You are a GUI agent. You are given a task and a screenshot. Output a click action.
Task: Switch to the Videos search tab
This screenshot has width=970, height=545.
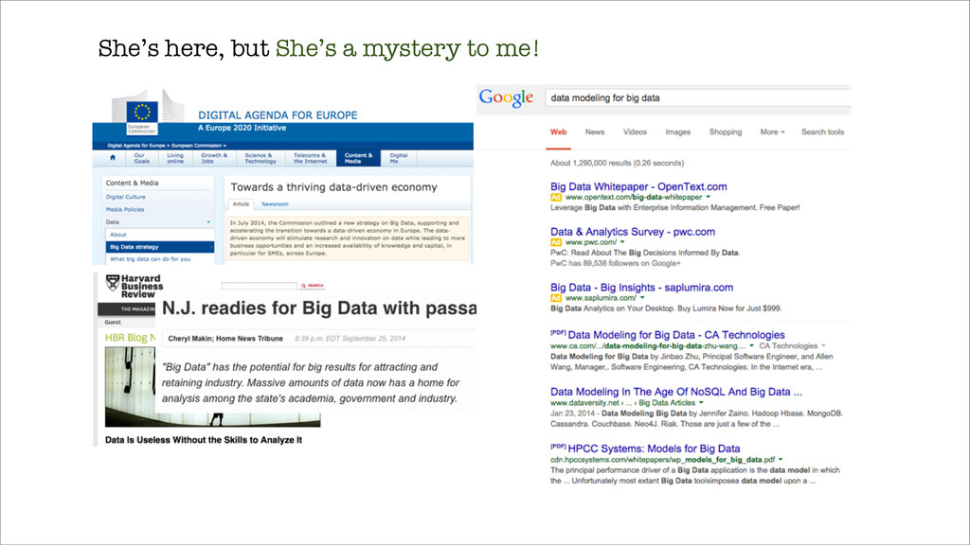[635, 132]
